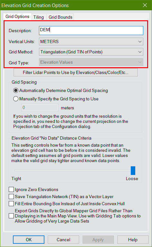This screenshot has width=152, height=247.
Task: Select the Grid Options tab
Action: click(17, 16)
